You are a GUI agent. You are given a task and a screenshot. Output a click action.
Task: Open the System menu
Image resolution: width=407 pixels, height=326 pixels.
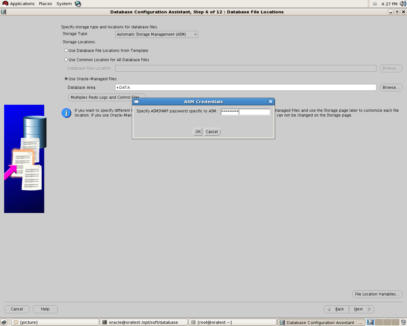coord(64,4)
